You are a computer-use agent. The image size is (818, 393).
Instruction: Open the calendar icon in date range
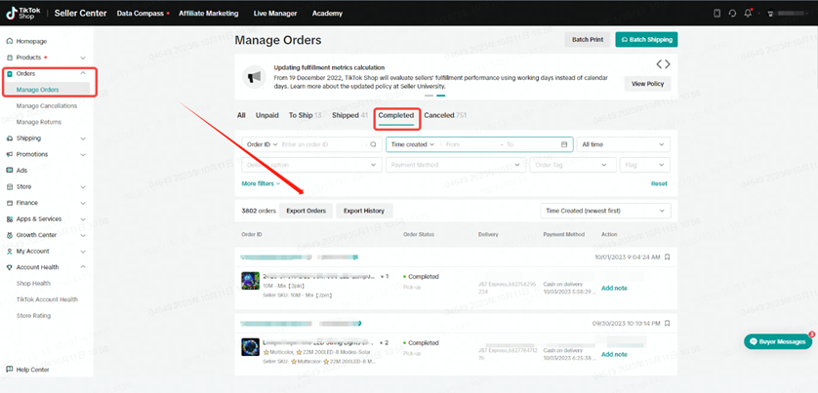(x=564, y=144)
